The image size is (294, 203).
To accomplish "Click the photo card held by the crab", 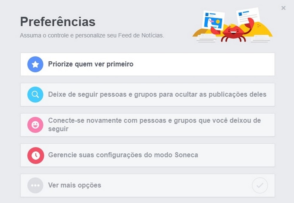I will click(x=213, y=21).
